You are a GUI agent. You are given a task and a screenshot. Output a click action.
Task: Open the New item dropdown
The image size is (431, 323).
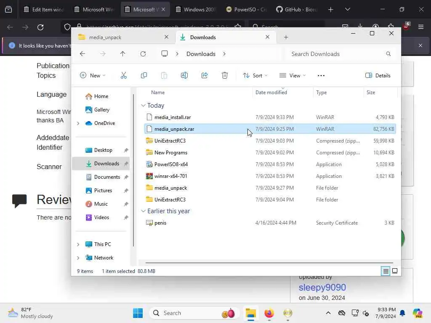(93, 76)
